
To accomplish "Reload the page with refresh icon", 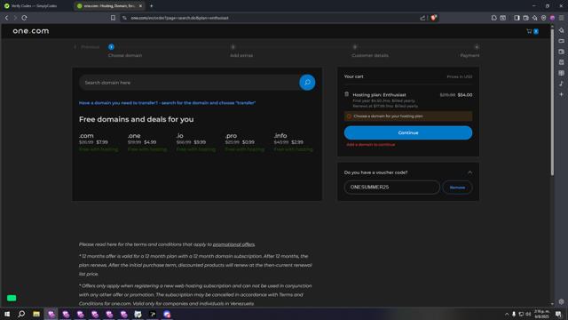I will coord(24,18).
